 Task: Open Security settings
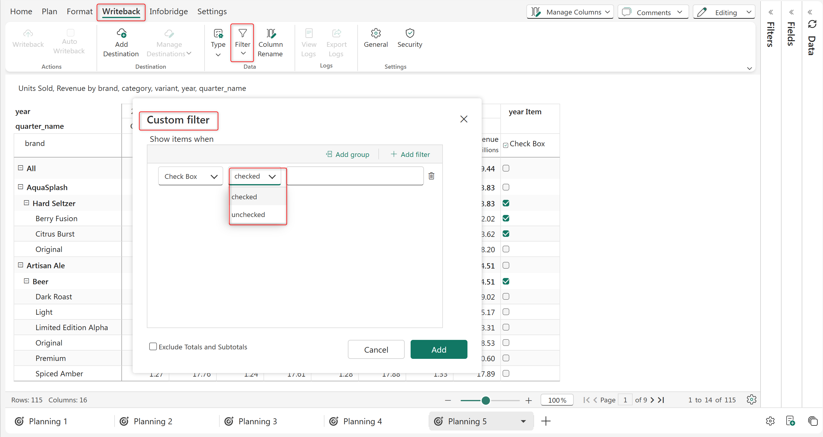(409, 38)
